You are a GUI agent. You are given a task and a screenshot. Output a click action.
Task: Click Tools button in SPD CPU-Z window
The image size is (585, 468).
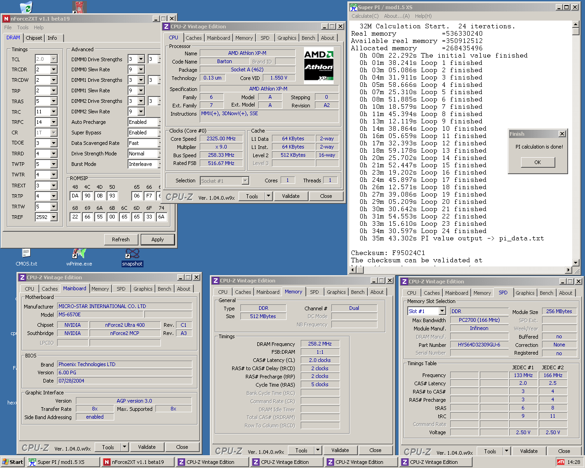pyautogui.click(x=490, y=451)
